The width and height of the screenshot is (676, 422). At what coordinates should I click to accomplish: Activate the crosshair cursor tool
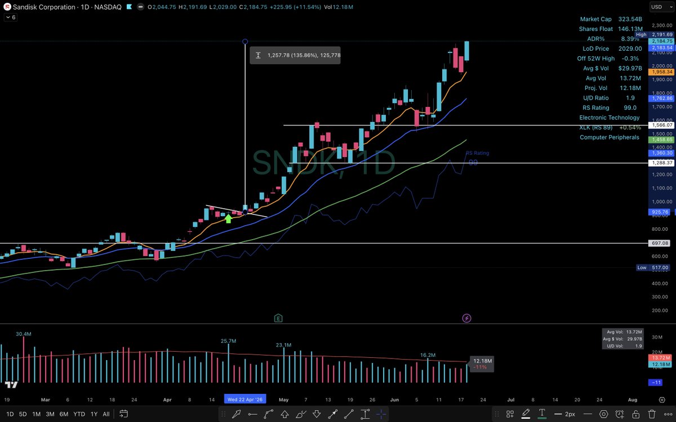(381, 414)
